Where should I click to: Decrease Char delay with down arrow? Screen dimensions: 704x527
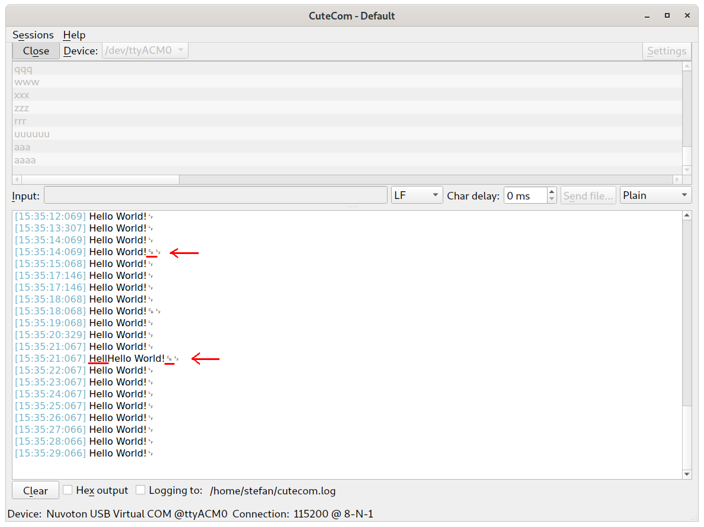[552, 200]
